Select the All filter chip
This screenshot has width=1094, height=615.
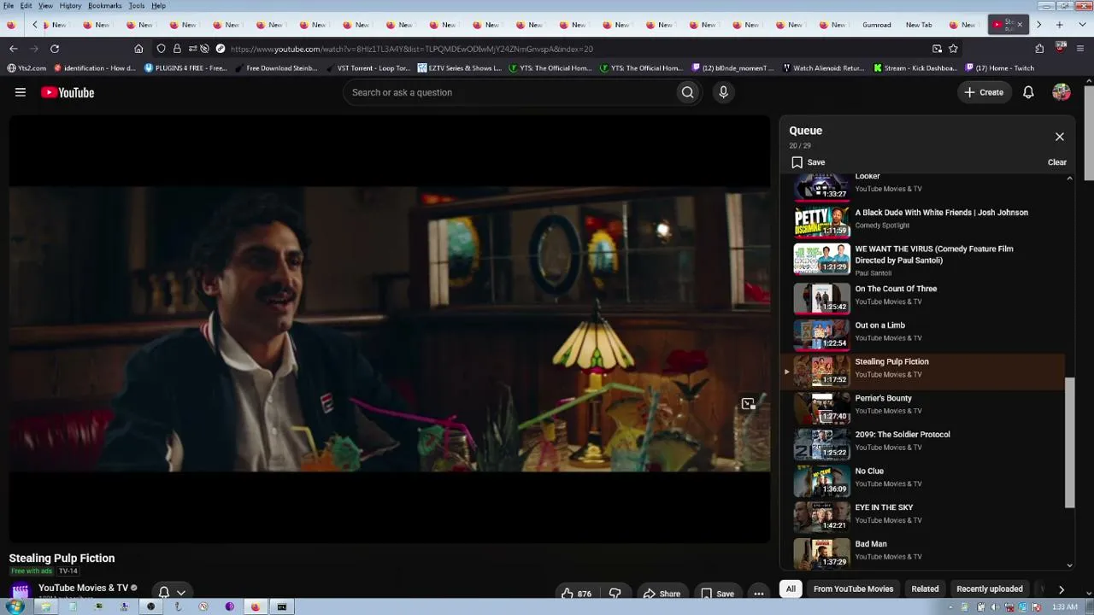pos(791,589)
